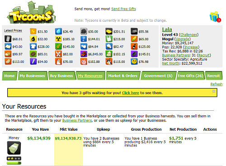
Task: Click the oil drop icon at $32.00
Action: [x=33, y=39]
